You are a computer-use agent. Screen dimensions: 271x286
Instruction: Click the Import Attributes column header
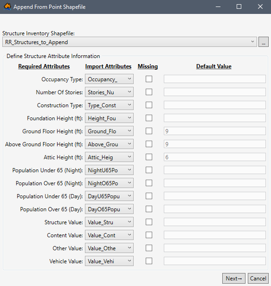click(108, 66)
